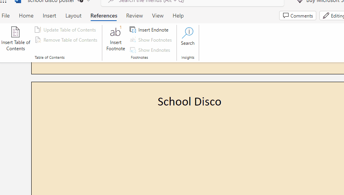Click Remove Table of Contents

point(66,40)
